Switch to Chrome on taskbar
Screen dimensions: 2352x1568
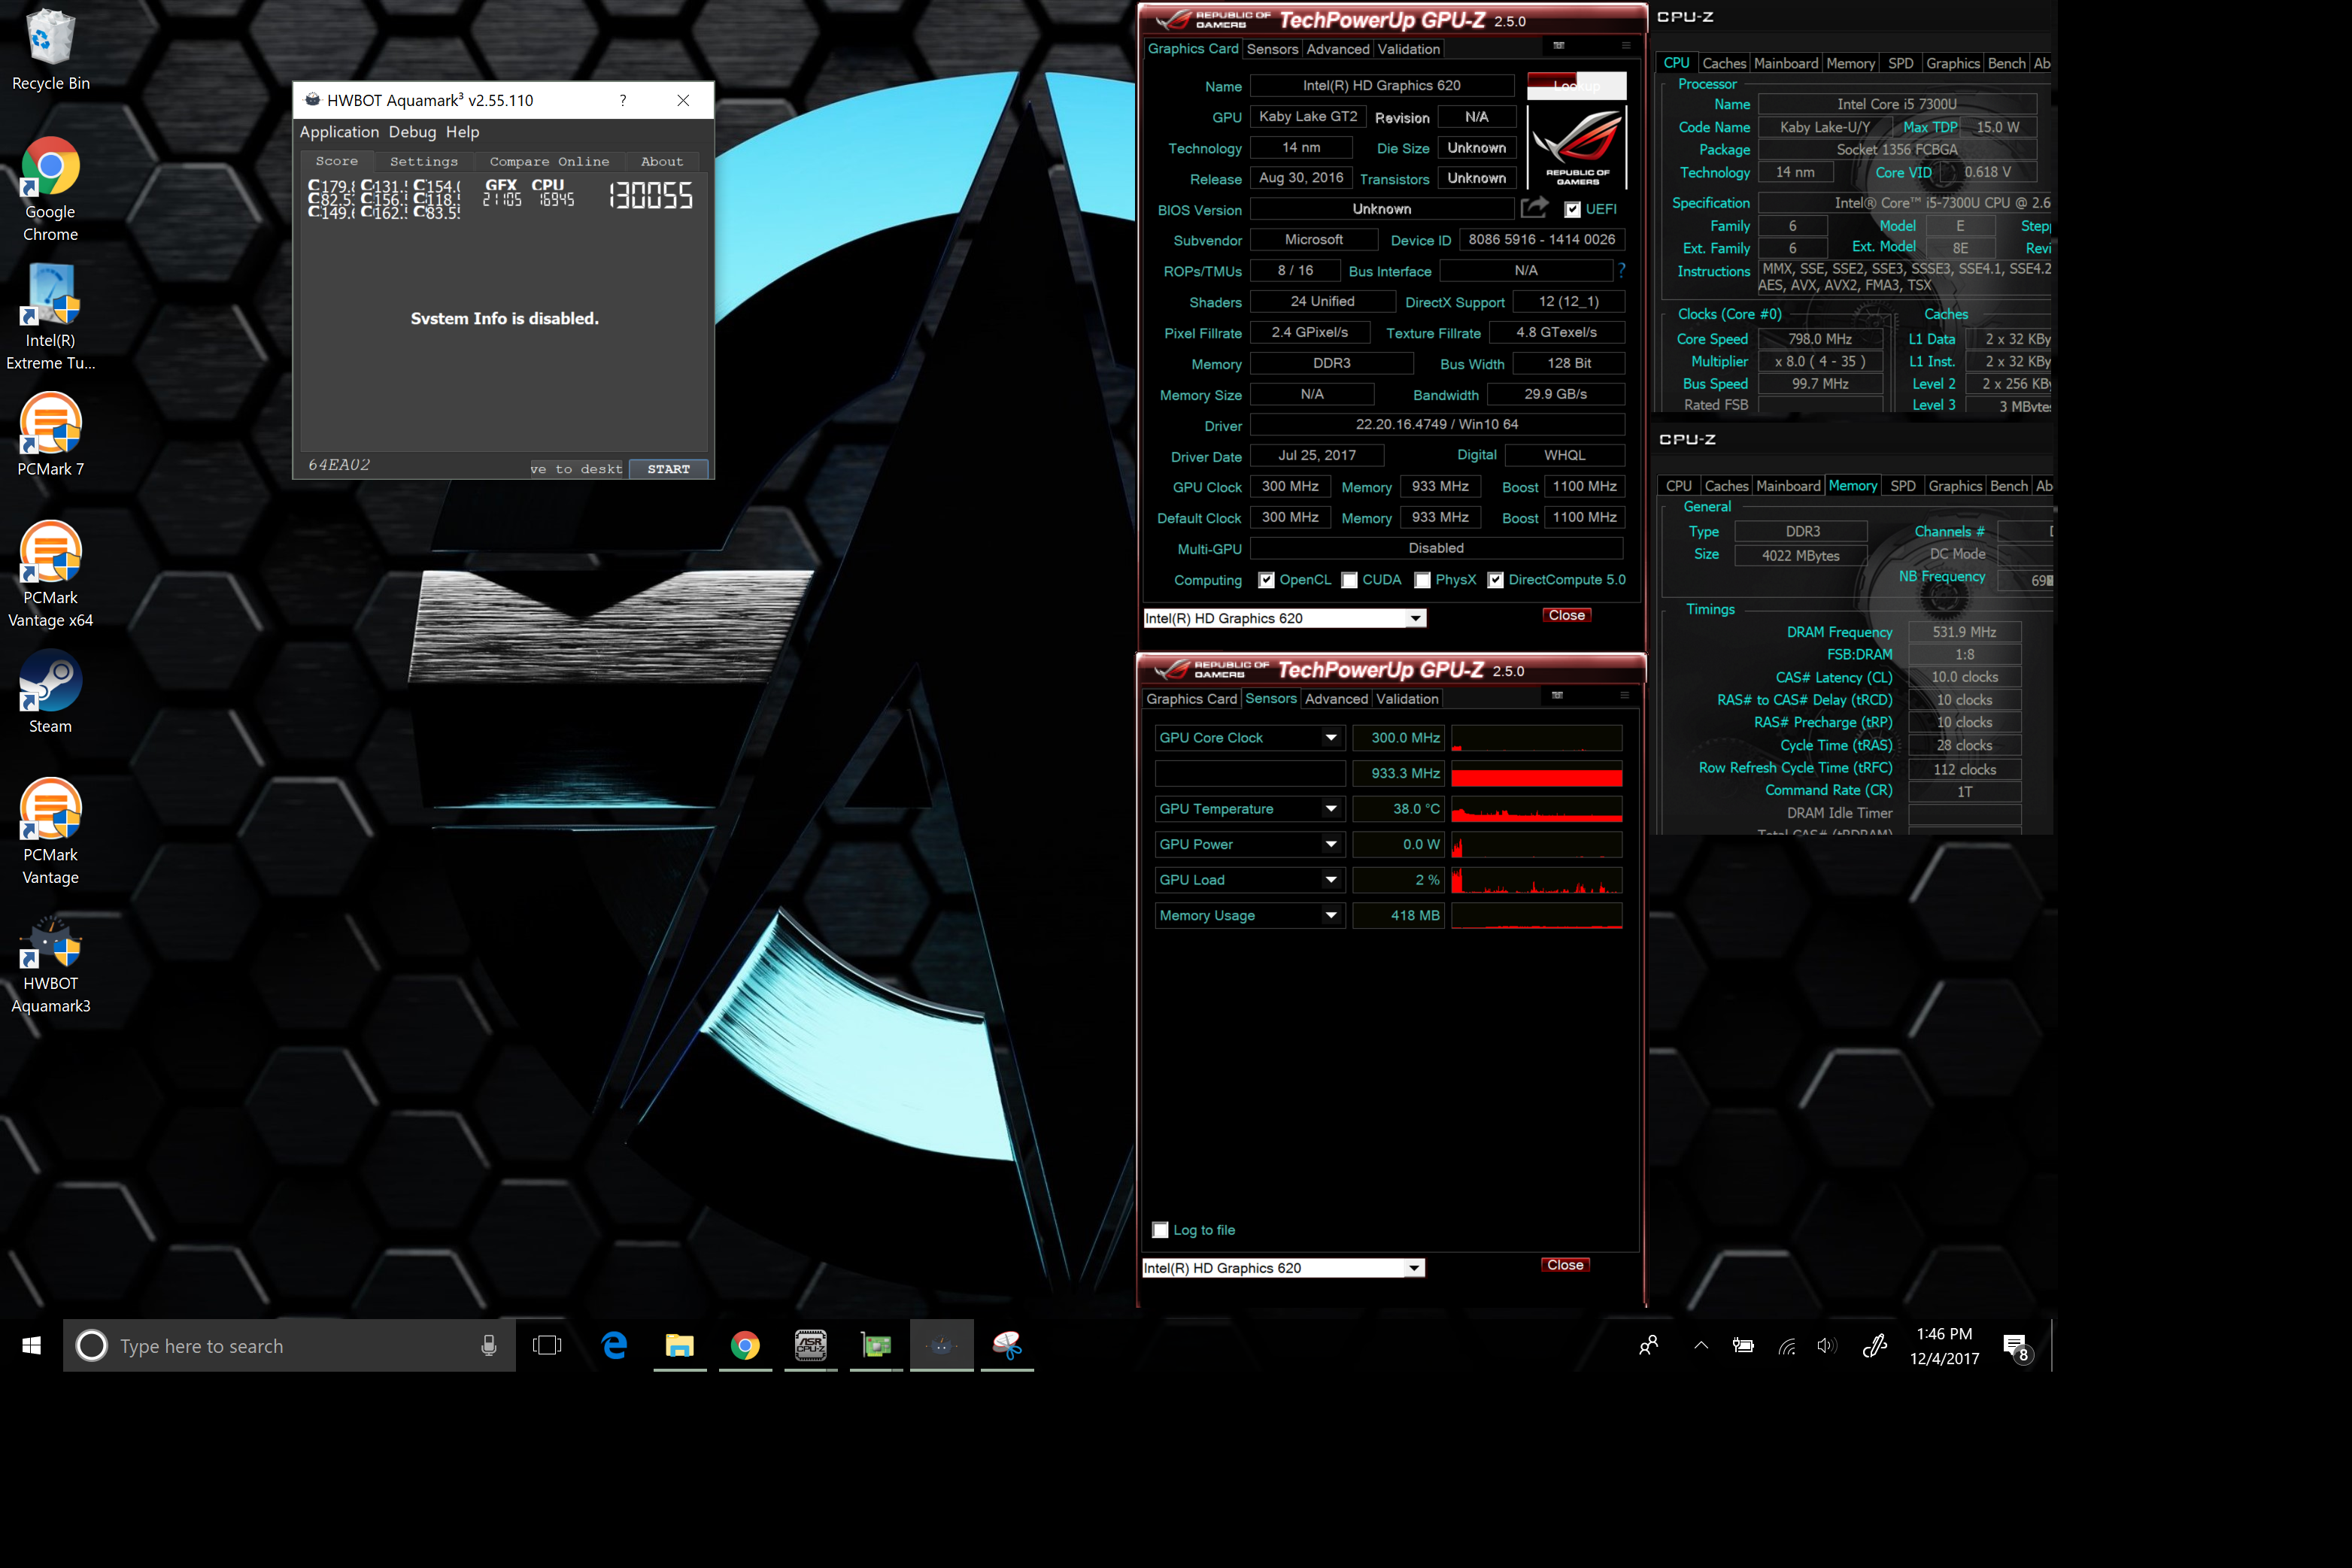745,1346
